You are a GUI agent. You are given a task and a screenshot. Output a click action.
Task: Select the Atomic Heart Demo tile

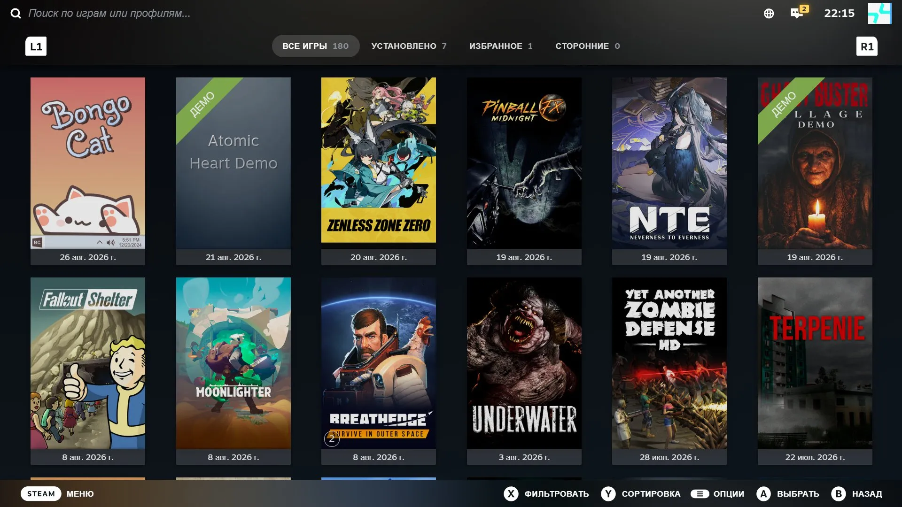click(233, 163)
